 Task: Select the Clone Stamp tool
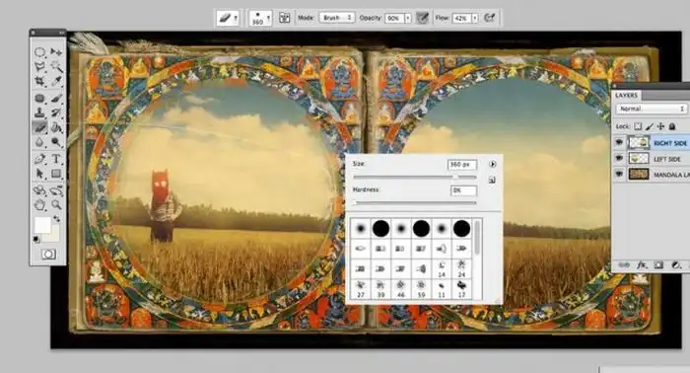tap(39, 112)
